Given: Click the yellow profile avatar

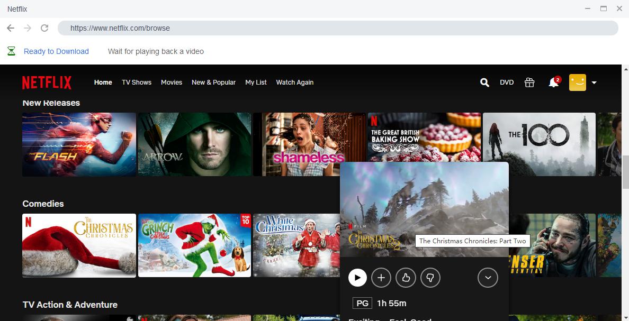Looking at the screenshot, I should click(x=577, y=82).
